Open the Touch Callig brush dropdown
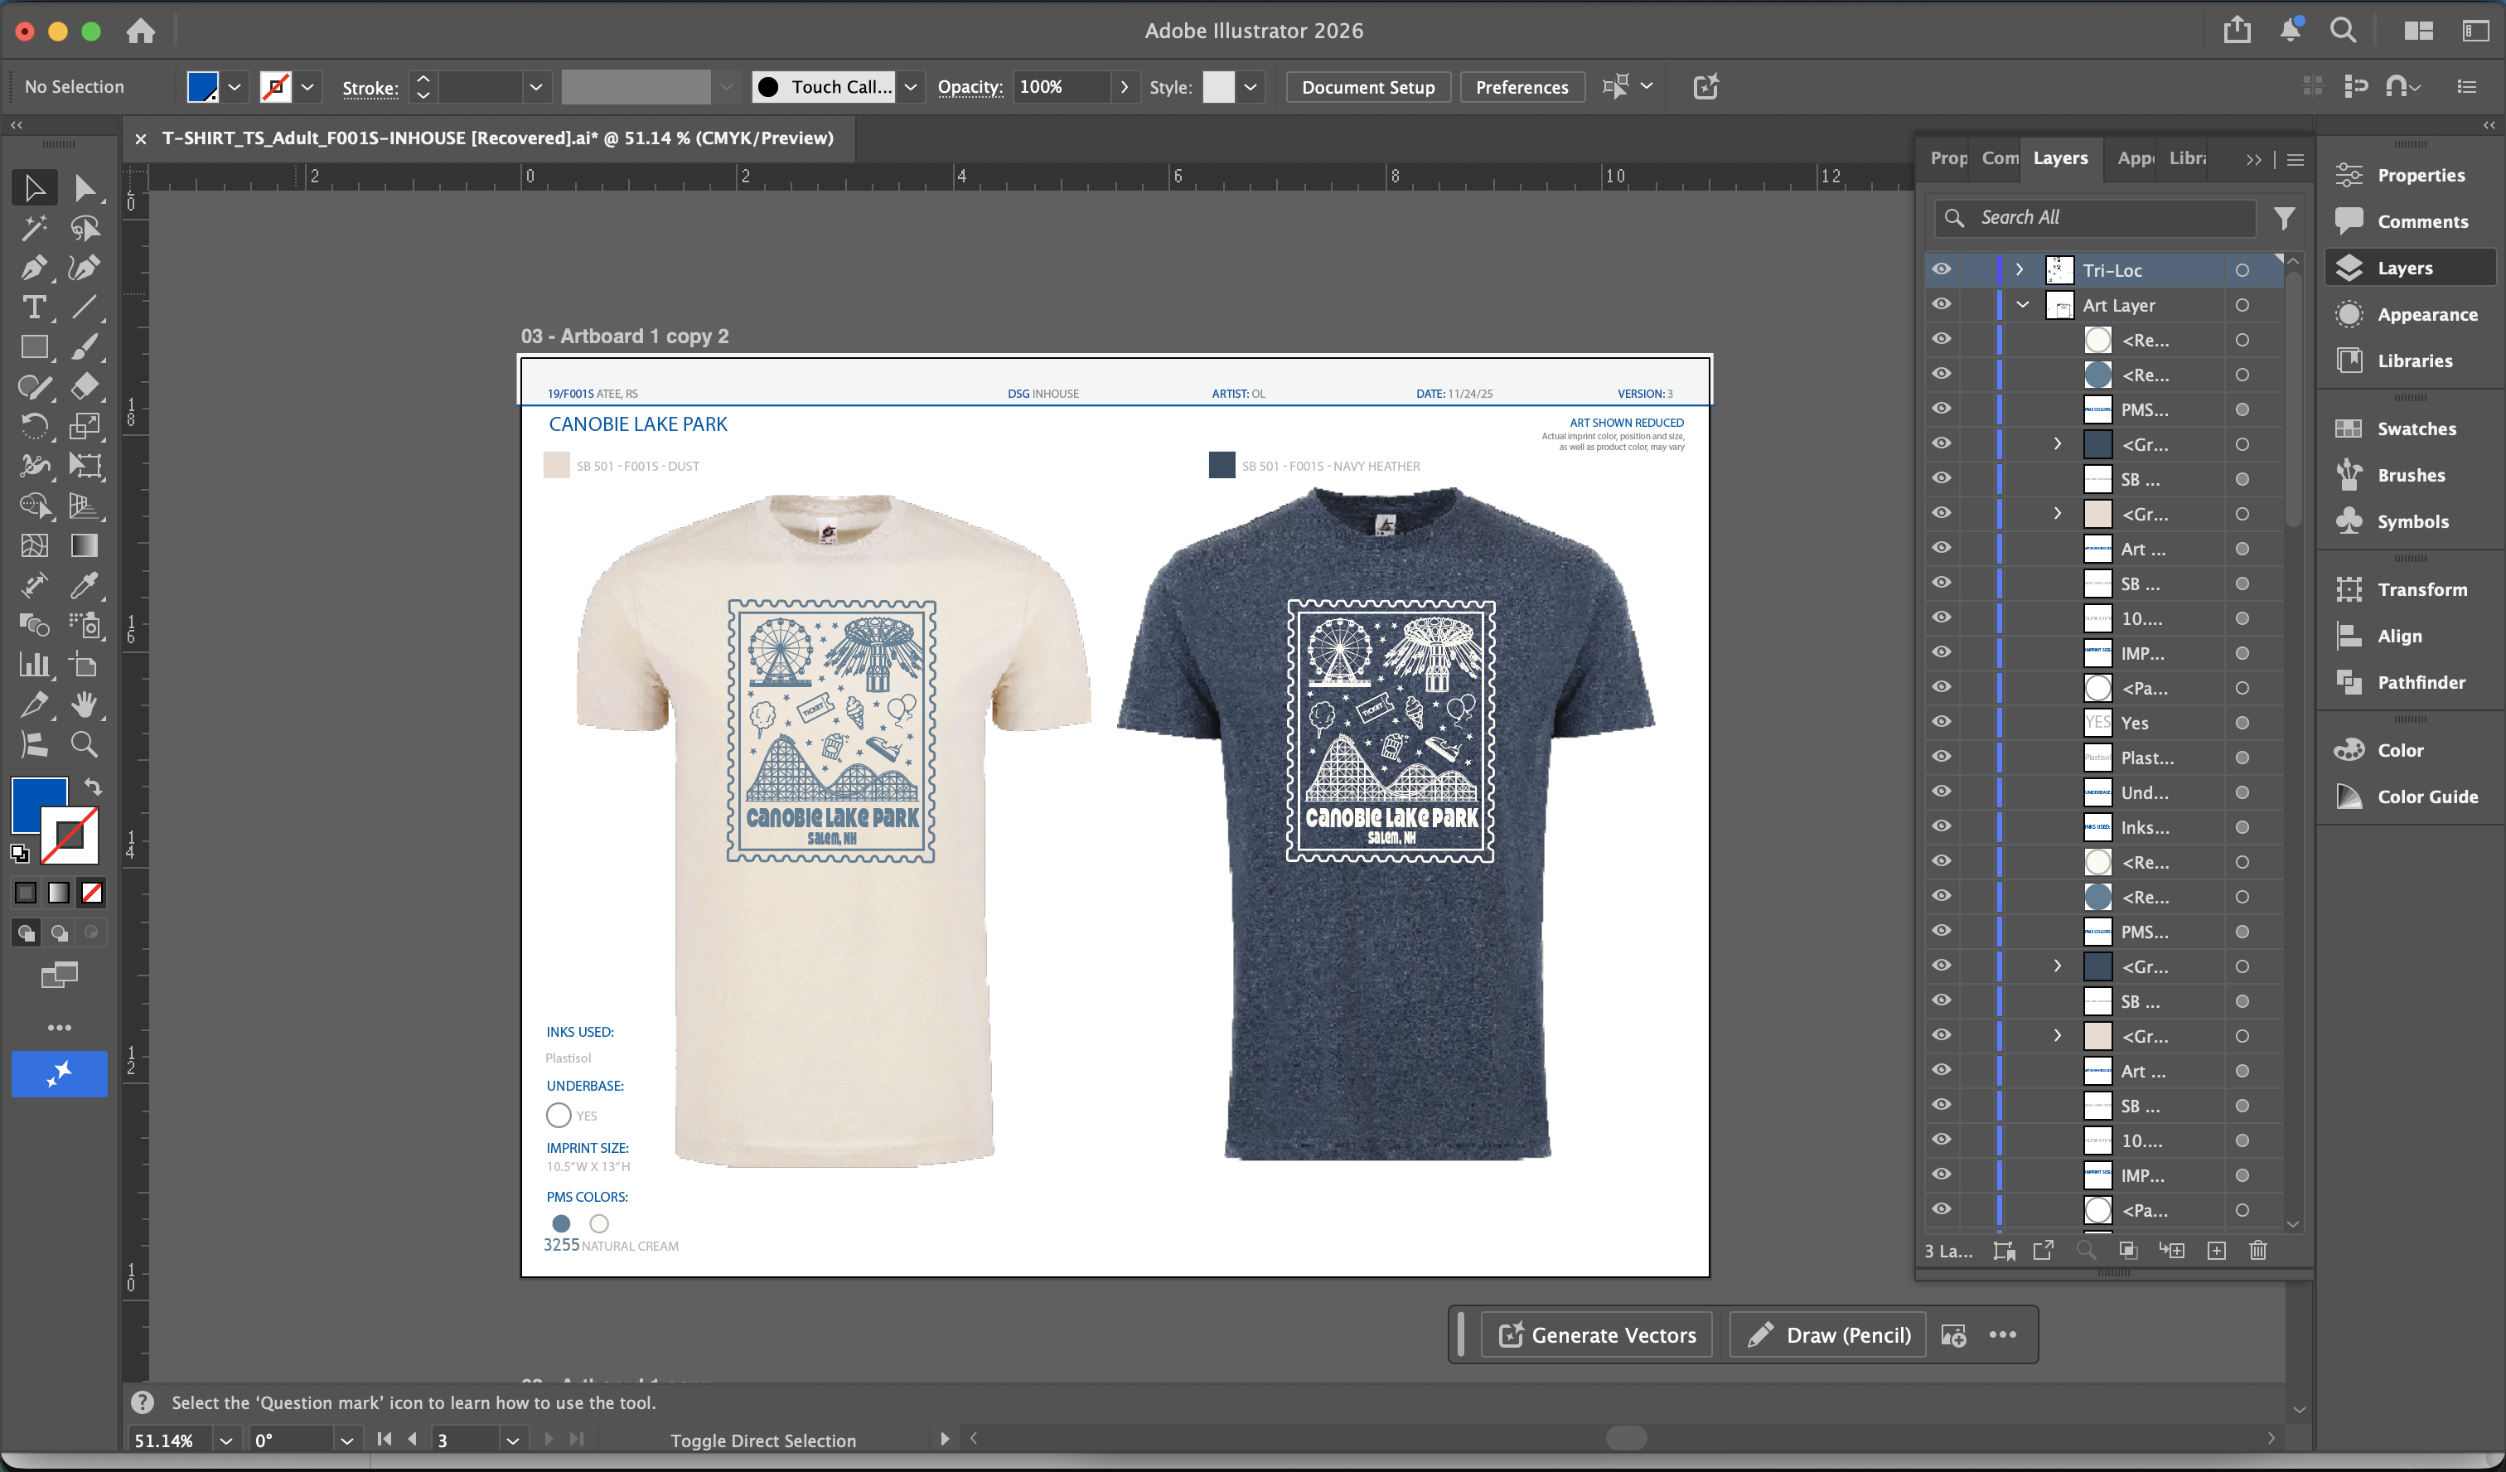Image resolution: width=2506 pixels, height=1472 pixels. 910,88
